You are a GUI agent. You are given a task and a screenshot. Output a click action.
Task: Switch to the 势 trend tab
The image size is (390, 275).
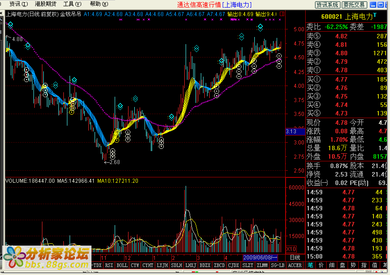[353, 265]
